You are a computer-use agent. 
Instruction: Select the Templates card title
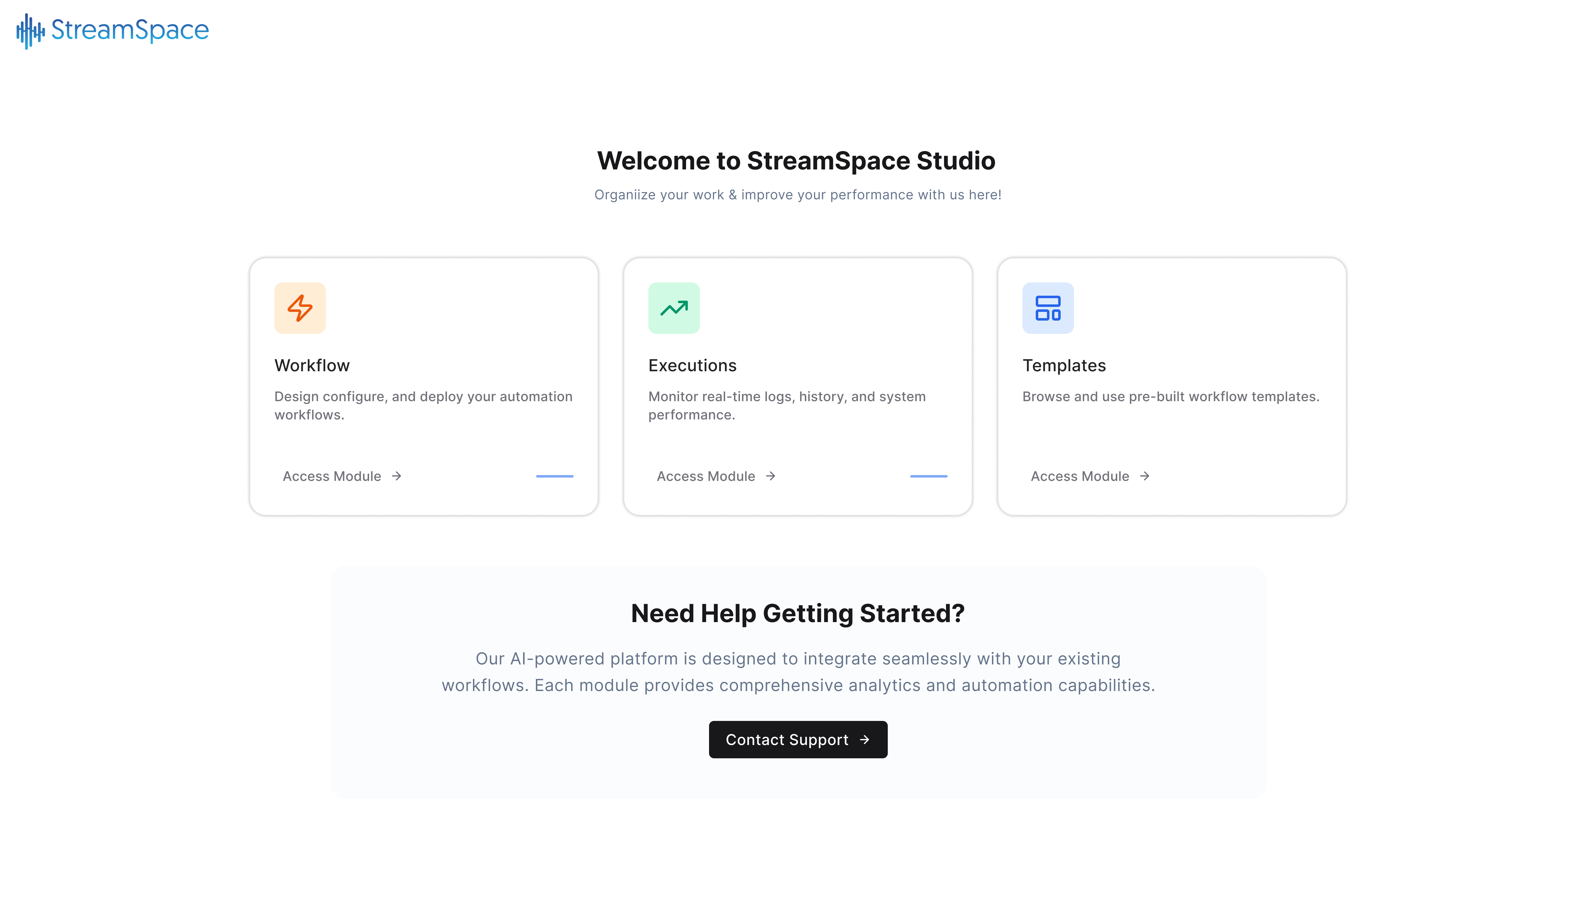[x=1064, y=365]
